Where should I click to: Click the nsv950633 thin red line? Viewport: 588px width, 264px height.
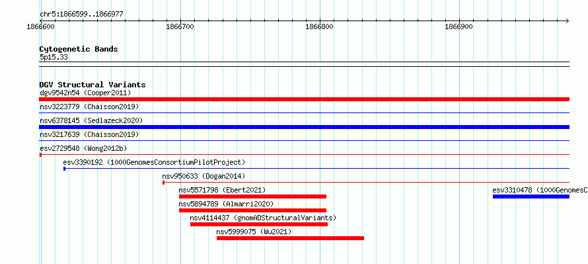[x=365, y=182]
